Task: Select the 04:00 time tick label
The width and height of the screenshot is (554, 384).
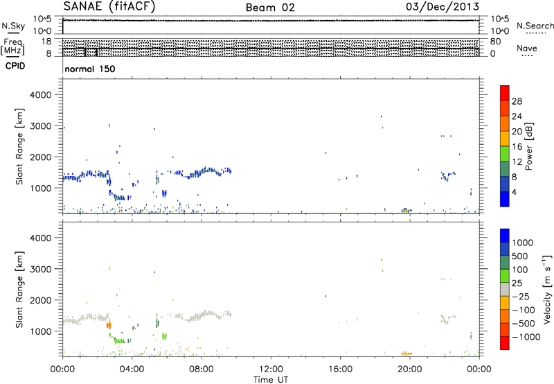Action: click(x=132, y=369)
